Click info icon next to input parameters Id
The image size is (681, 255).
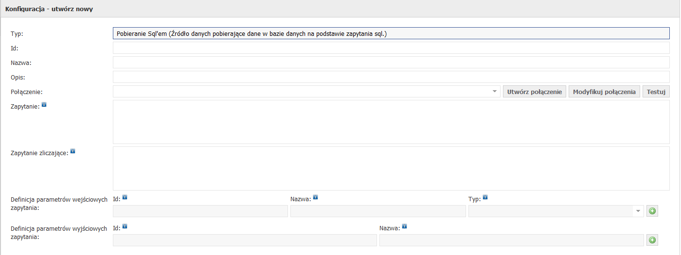(x=125, y=197)
